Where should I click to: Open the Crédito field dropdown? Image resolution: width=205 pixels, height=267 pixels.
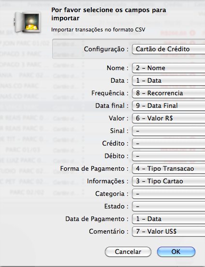(169, 144)
